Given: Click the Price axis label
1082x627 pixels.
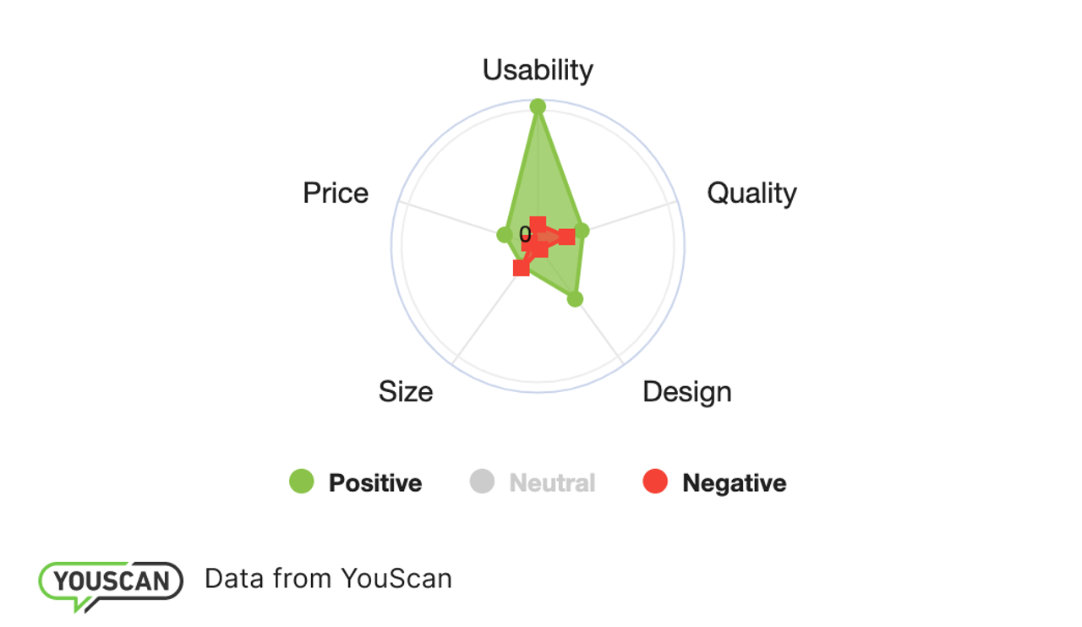Looking at the screenshot, I should [x=336, y=194].
